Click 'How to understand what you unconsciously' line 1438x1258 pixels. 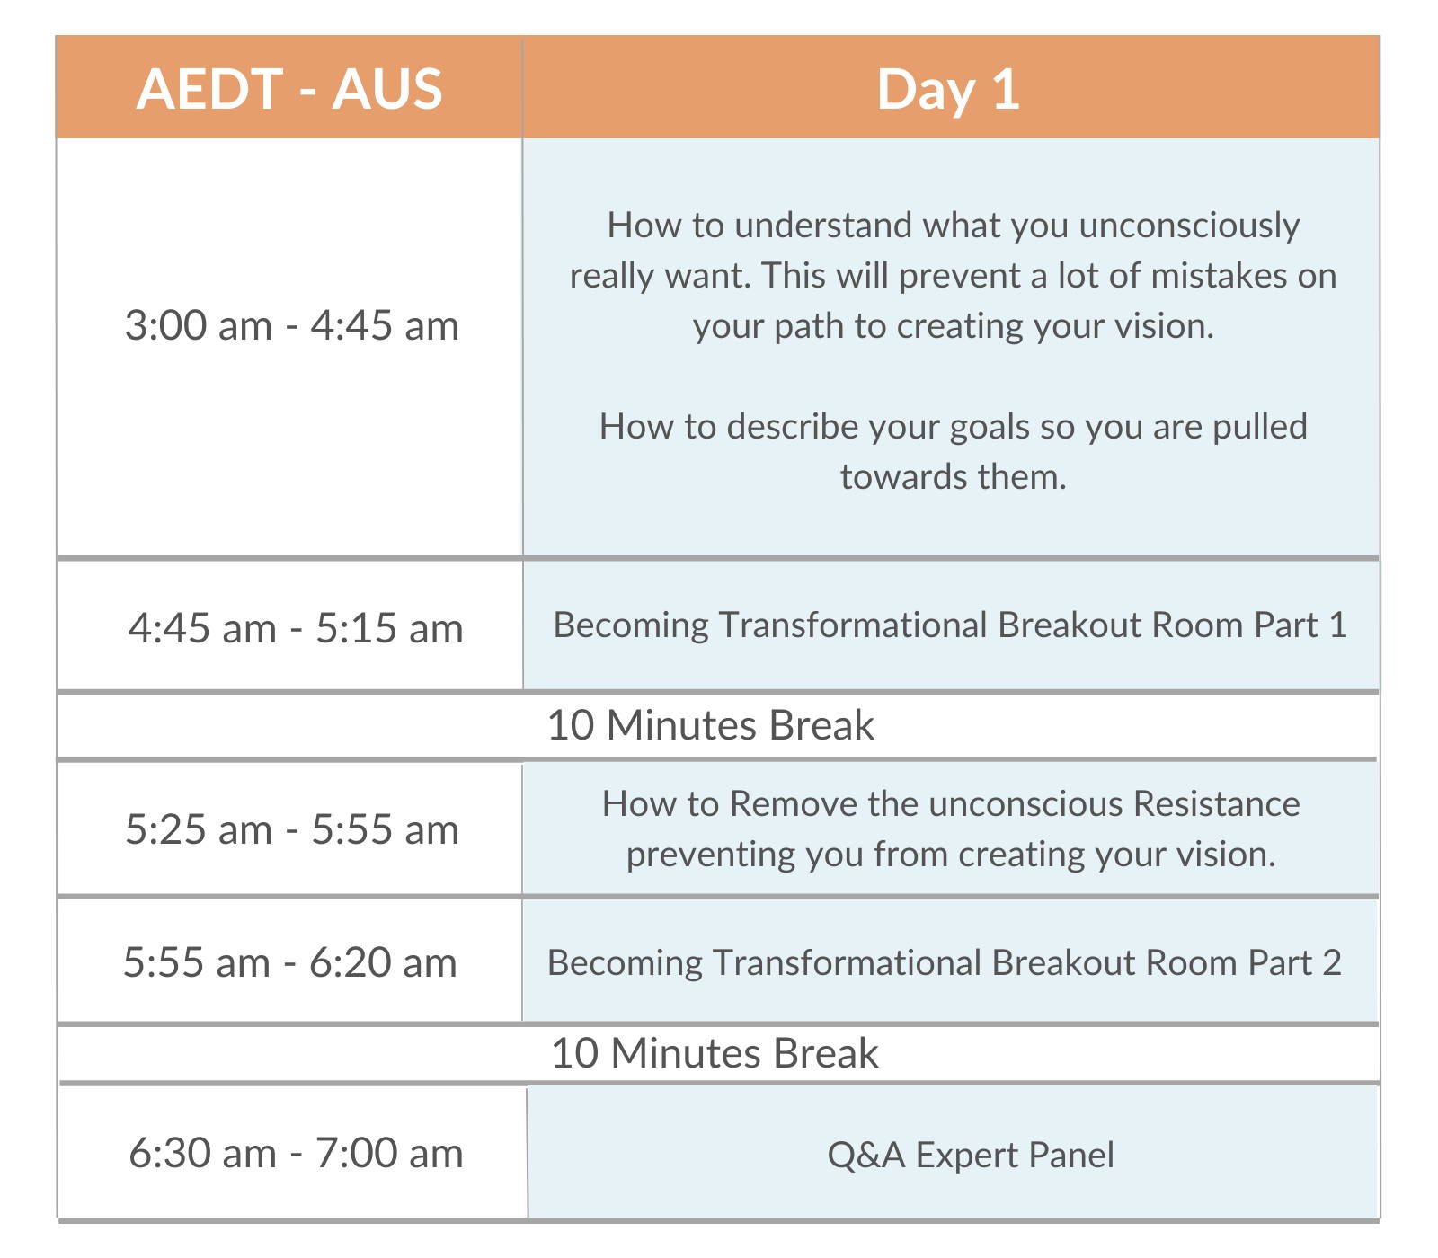pyautogui.click(x=954, y=225)
